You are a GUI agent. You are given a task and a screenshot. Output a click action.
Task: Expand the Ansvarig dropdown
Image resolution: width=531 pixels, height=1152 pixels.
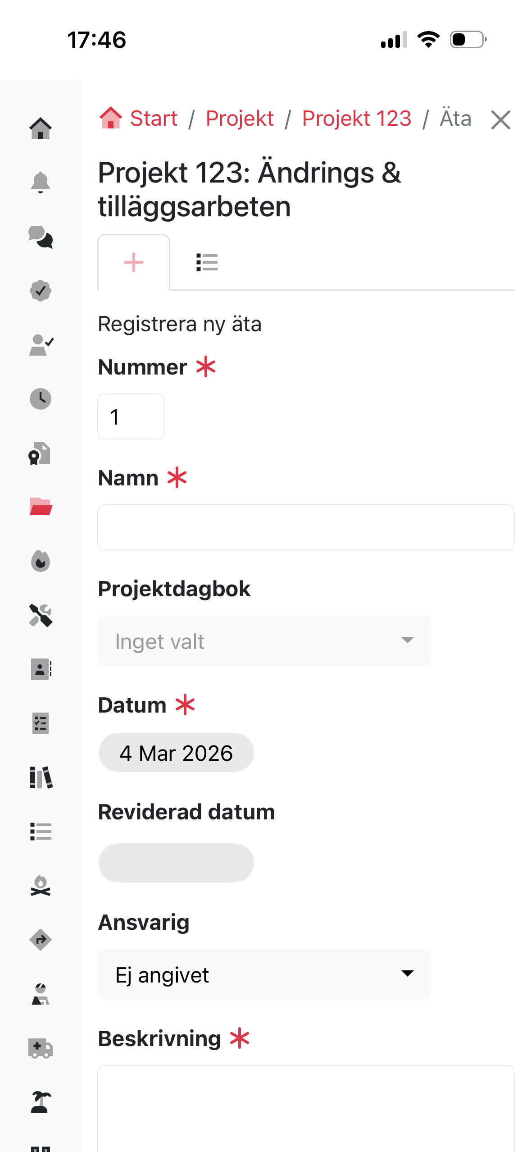pyautogui.click(x=264, y=974)
